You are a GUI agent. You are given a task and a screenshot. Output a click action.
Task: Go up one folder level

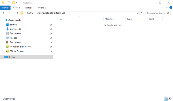coord(17,13)
